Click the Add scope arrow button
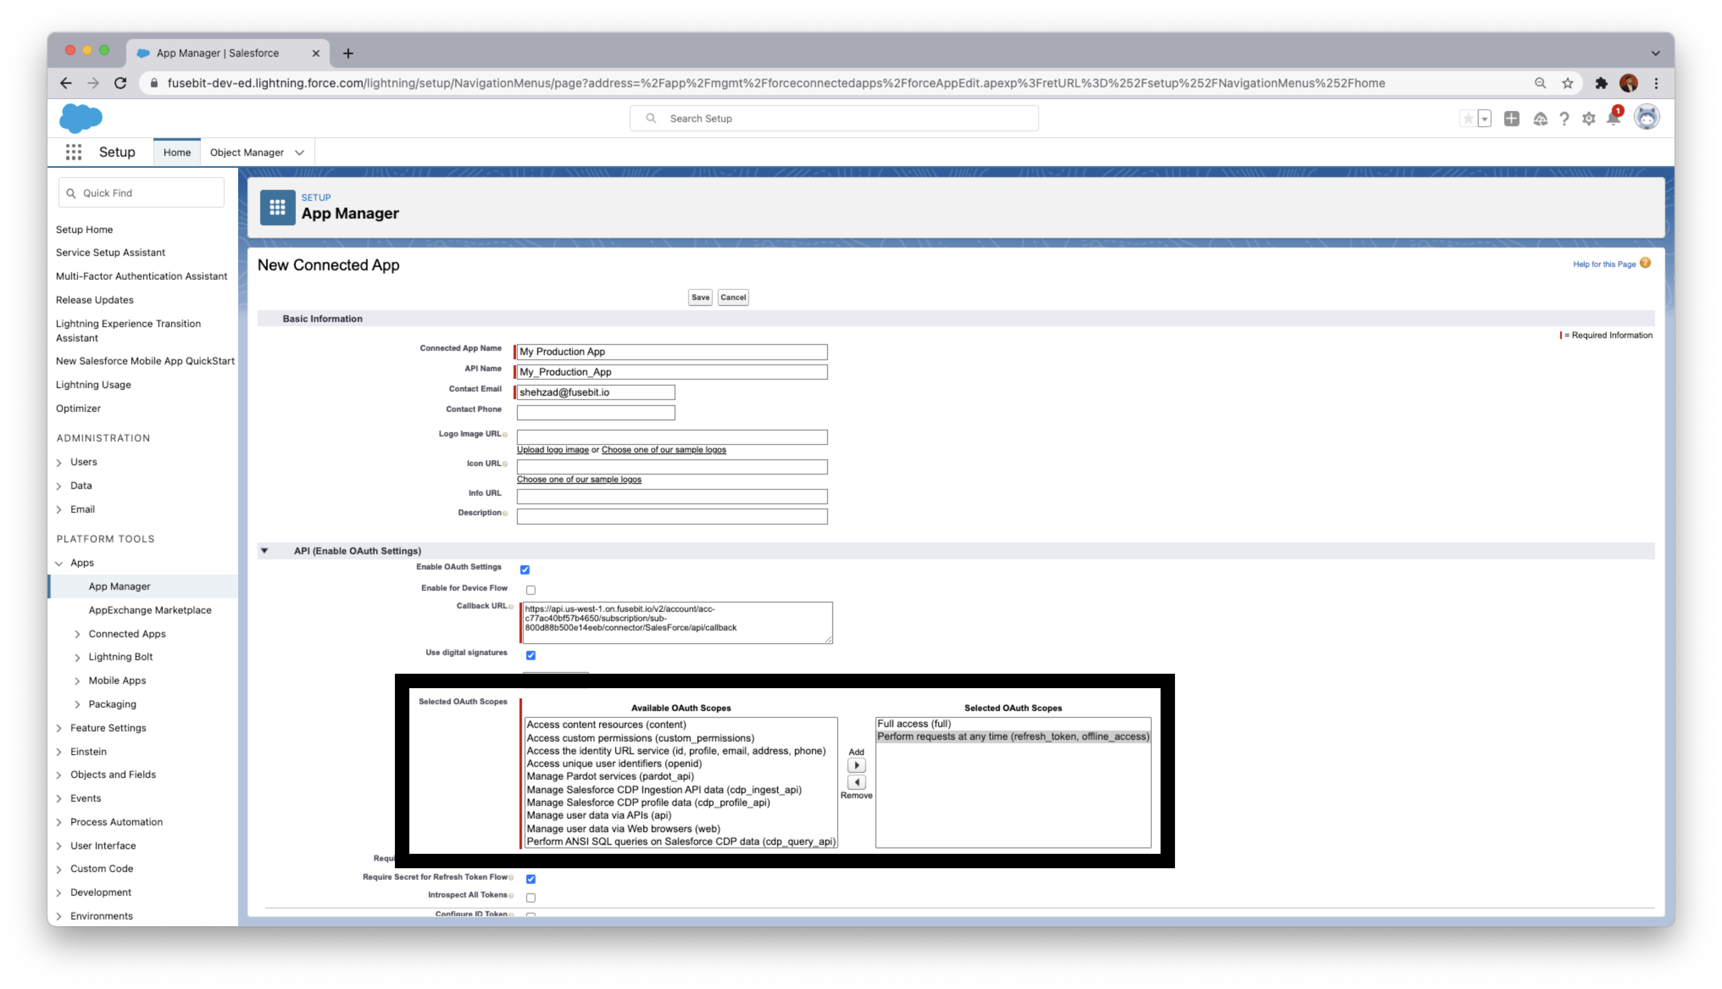The width and height of the screenshot is (1722, 989). click(x=856, y=766)
